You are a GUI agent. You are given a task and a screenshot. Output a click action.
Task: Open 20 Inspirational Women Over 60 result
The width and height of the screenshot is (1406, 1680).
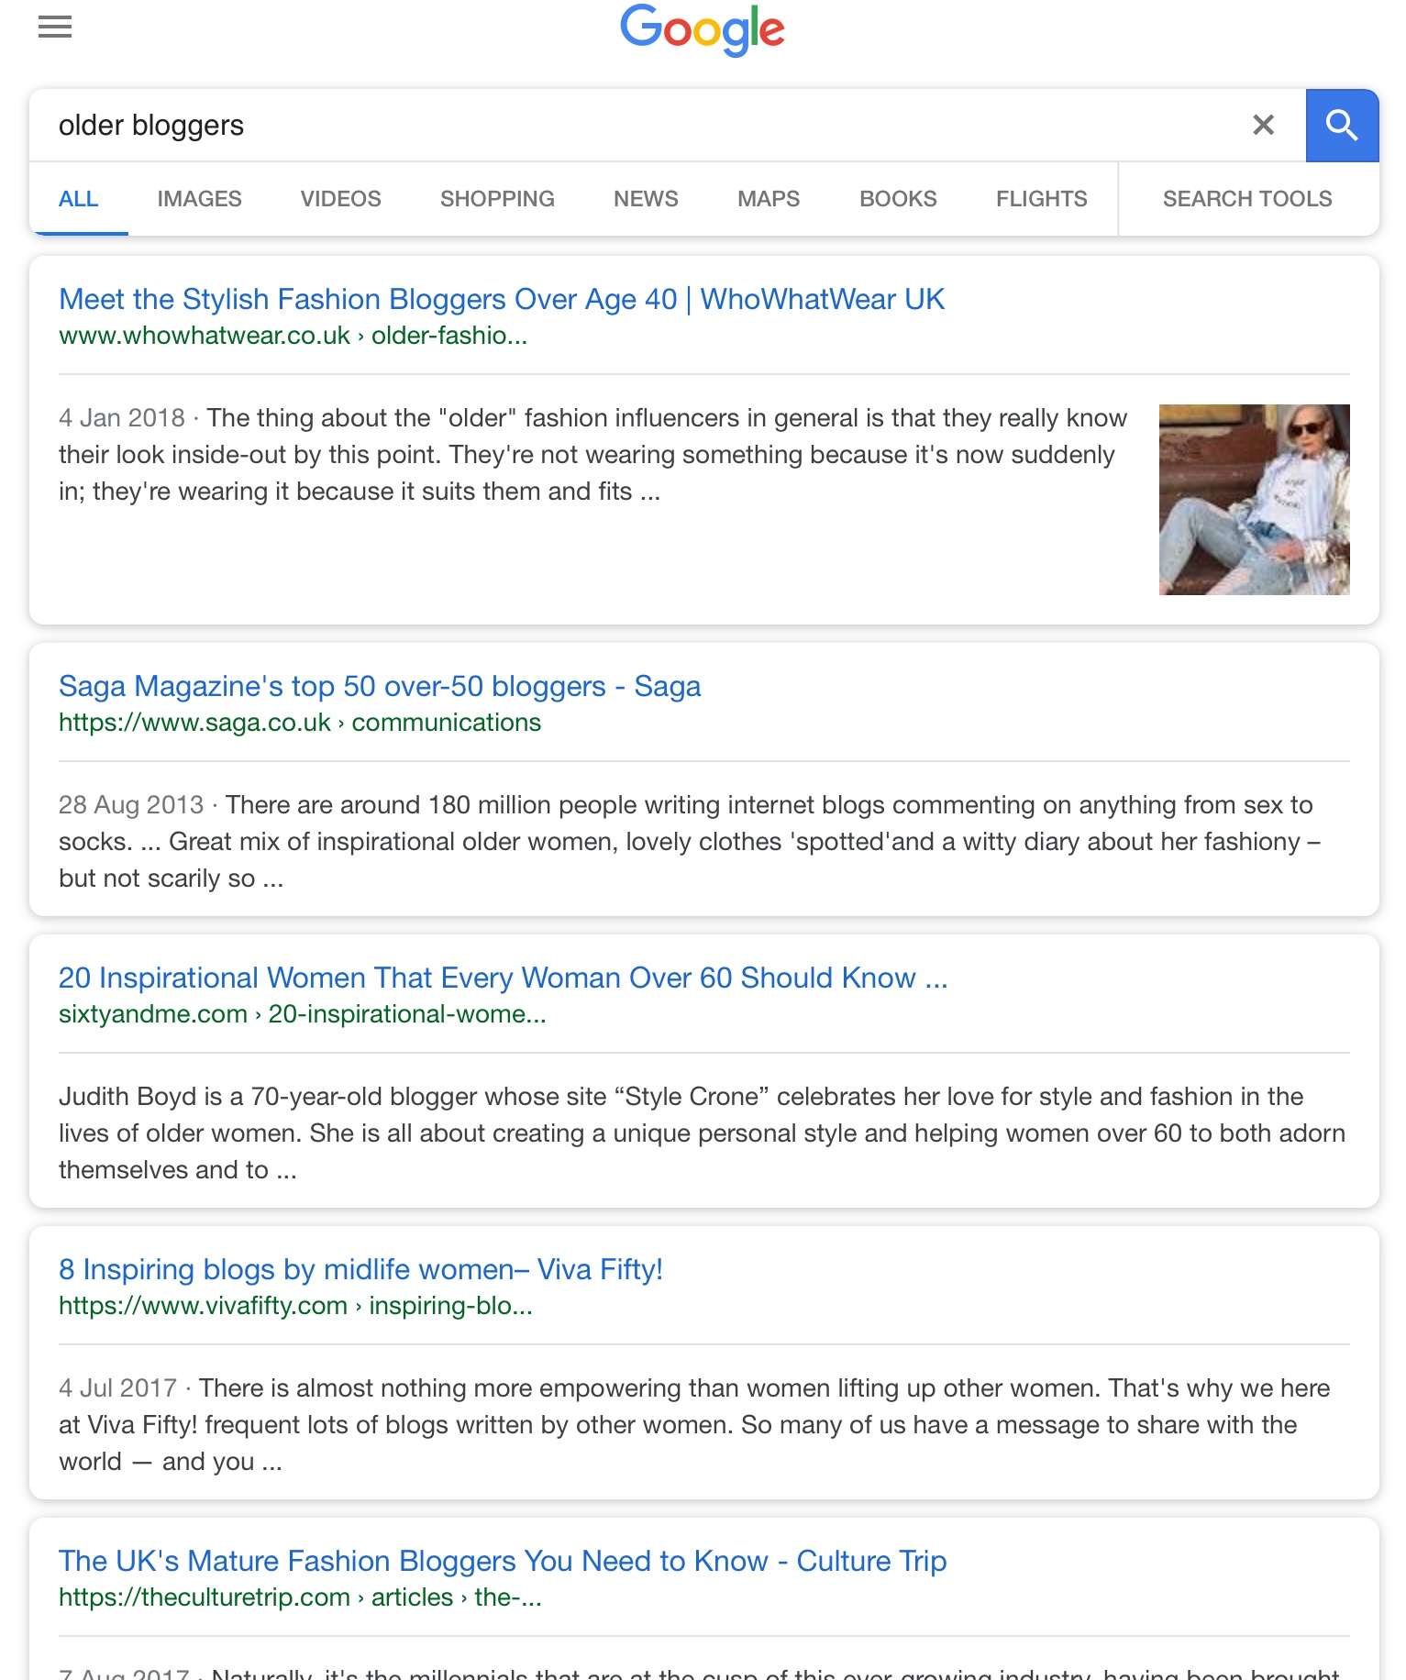(504, 978)
